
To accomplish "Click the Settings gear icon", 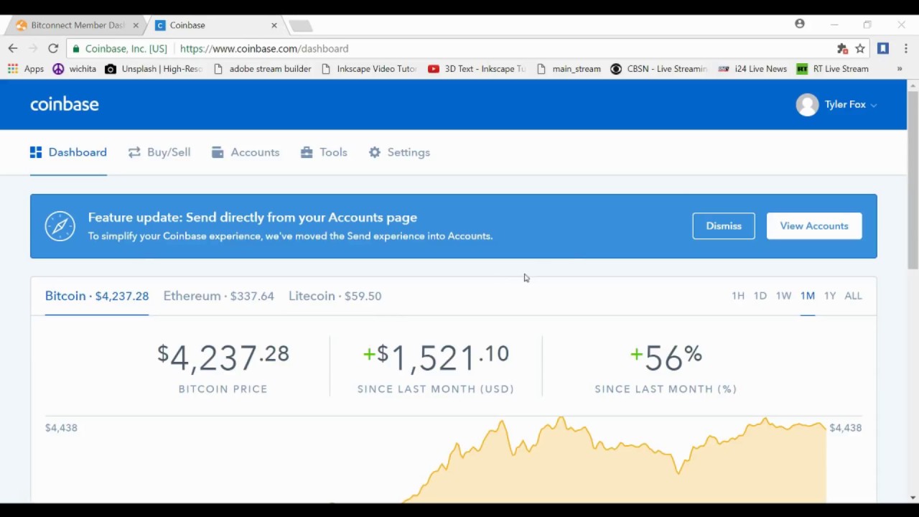I will click(x=375, y=152).
